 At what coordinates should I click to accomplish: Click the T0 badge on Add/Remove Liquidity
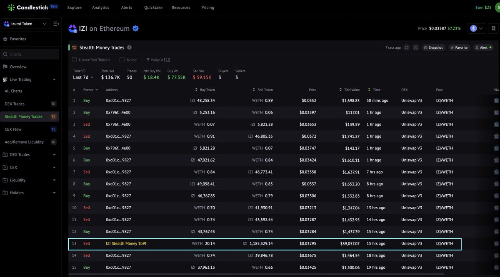(x=53, y=142)
